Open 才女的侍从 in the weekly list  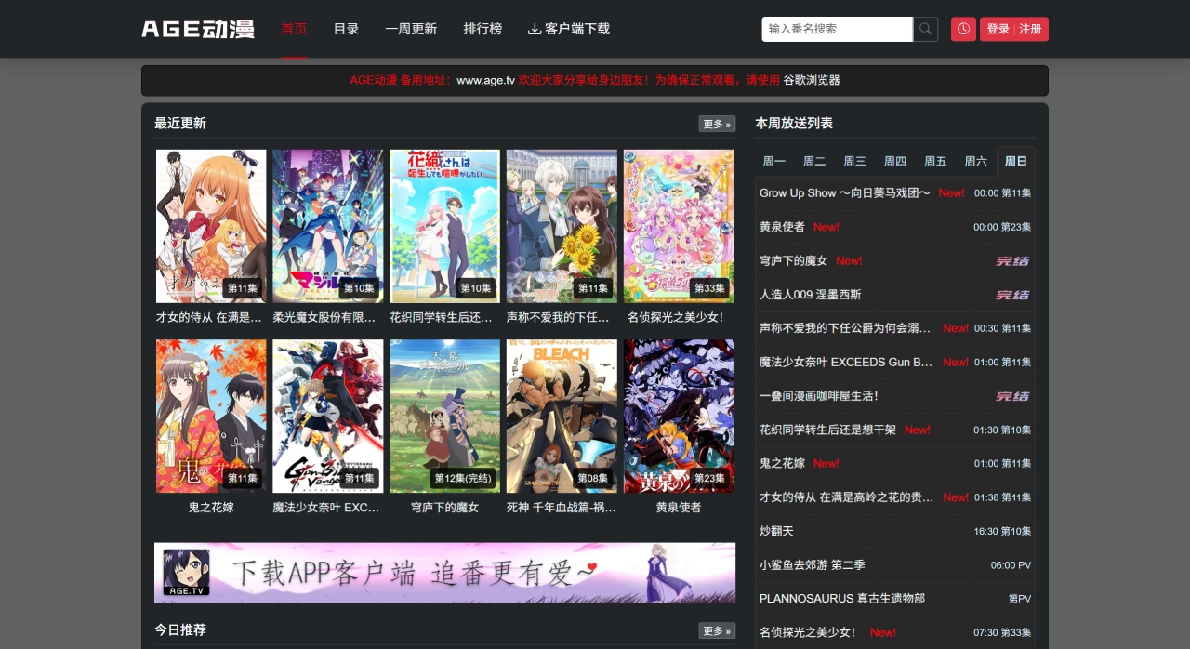click(846, 497)
